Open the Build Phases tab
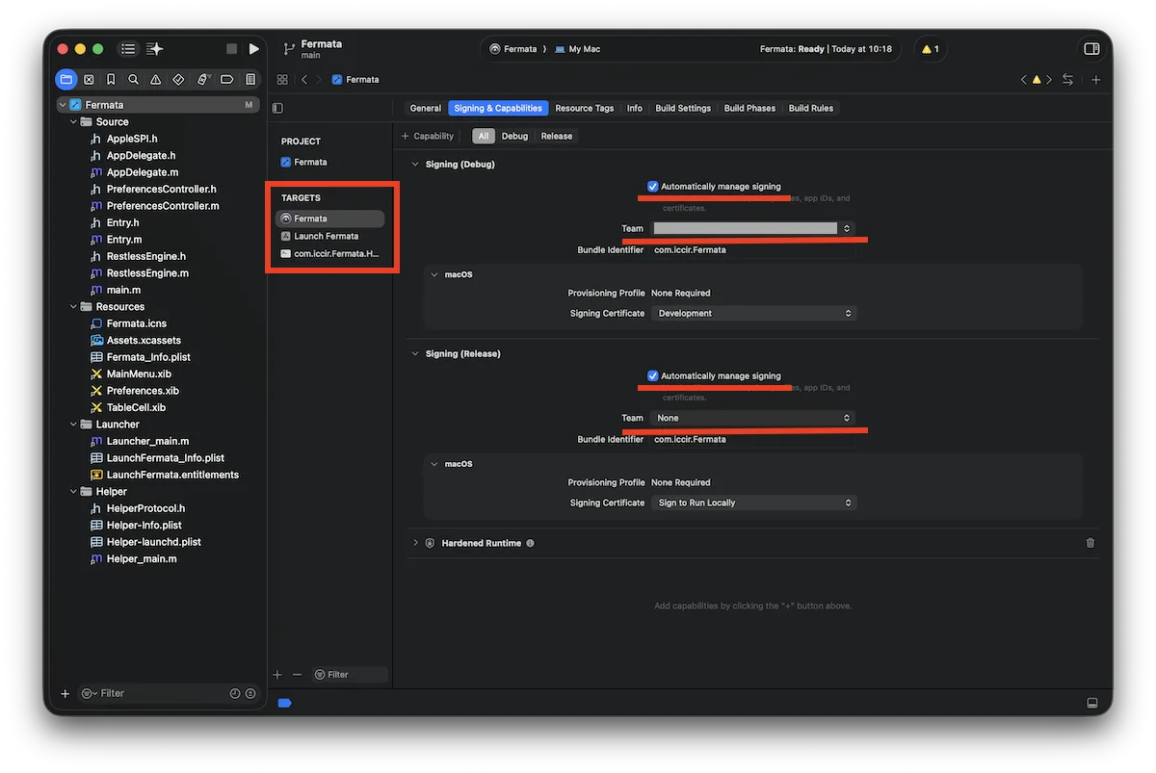 (x=749, y=109)
